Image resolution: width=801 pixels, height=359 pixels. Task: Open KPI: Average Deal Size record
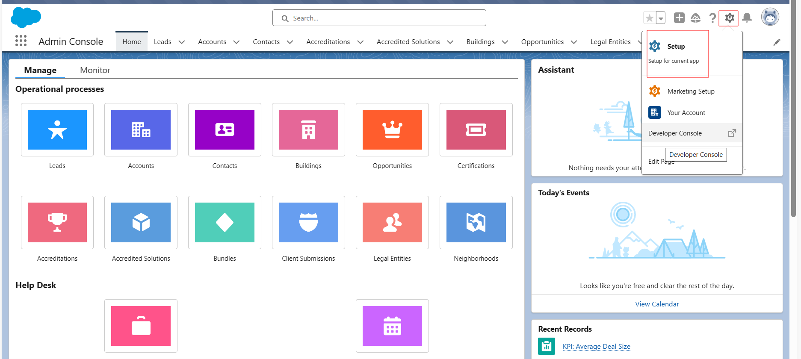tap(596, 347)
